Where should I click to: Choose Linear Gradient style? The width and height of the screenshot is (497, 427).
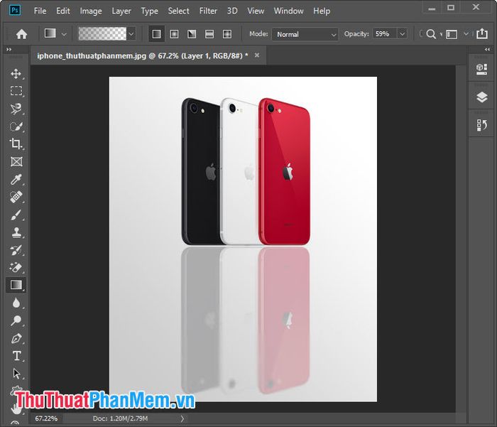[157, 34]
